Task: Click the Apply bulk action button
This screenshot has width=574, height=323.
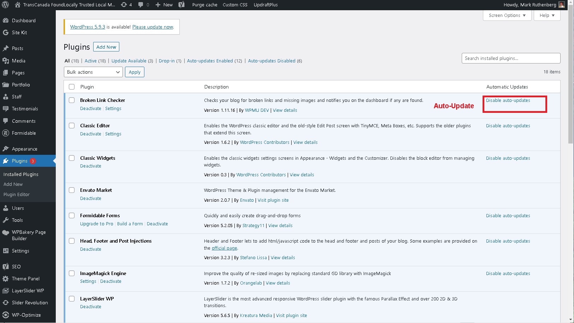Action: [x=134, y=72]
